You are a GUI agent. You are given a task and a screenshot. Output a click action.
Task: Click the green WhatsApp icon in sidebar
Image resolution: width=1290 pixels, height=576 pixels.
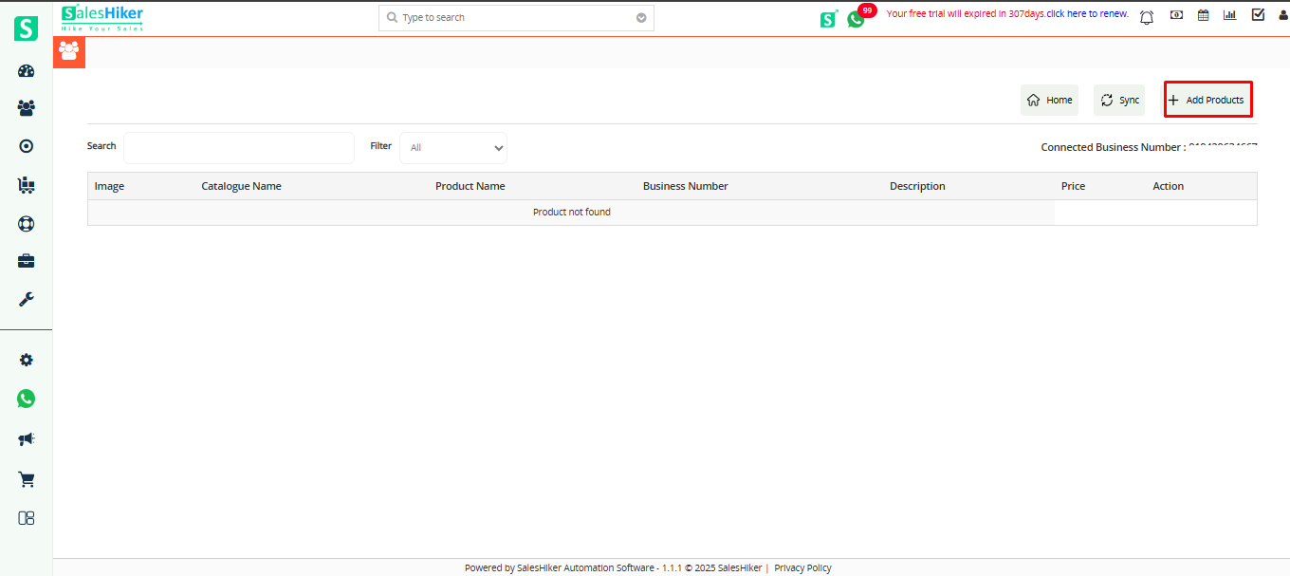click(26, 398)
